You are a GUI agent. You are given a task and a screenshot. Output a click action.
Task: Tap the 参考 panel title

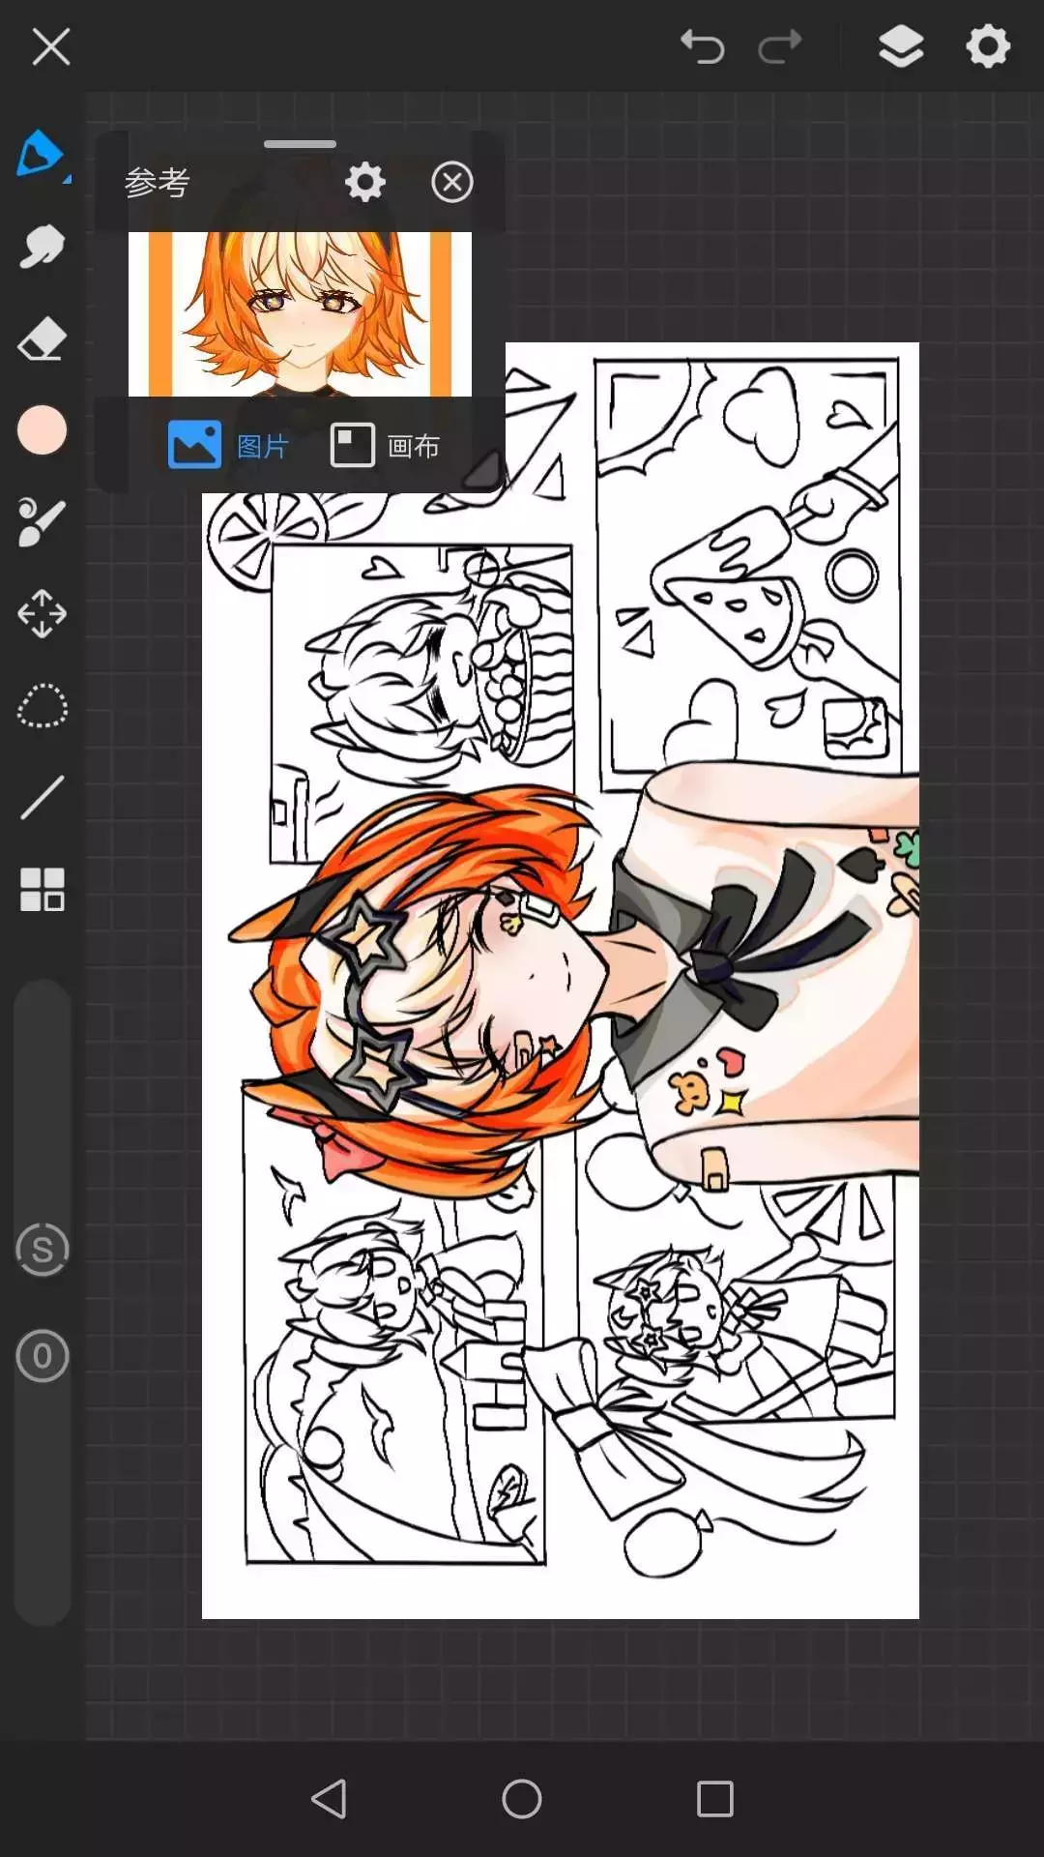157,182
